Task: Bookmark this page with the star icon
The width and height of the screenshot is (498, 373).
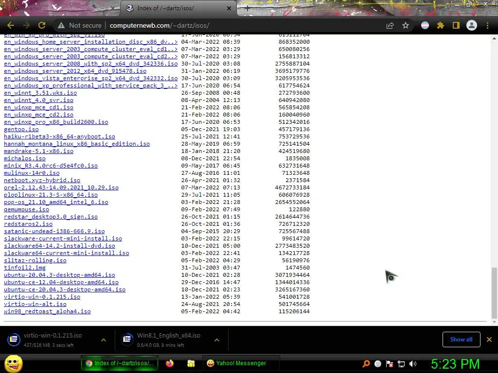Action: tap(406, 25)
